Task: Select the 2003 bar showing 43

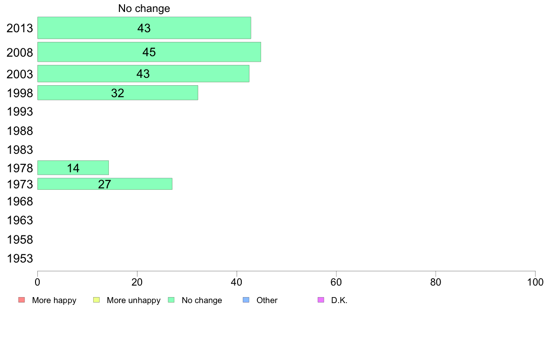Action: [x=143, y=74]
